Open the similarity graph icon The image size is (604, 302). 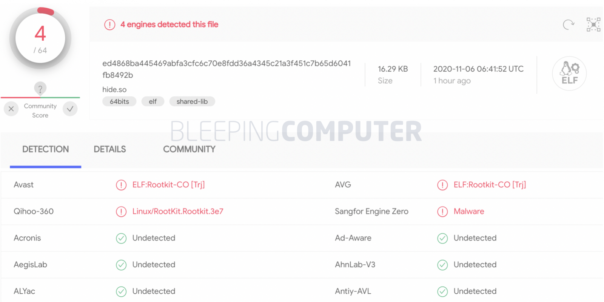(x=593, y=25)
